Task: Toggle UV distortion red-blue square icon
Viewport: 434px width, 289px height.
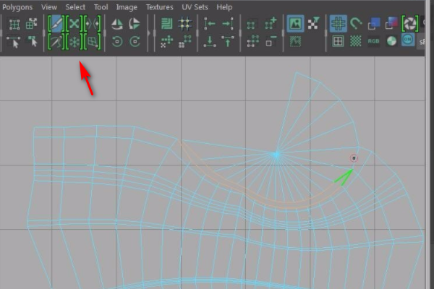Action: pos(391,24)
